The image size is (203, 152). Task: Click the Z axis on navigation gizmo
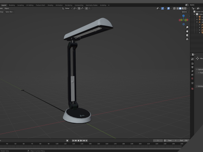tap(184, 16)
